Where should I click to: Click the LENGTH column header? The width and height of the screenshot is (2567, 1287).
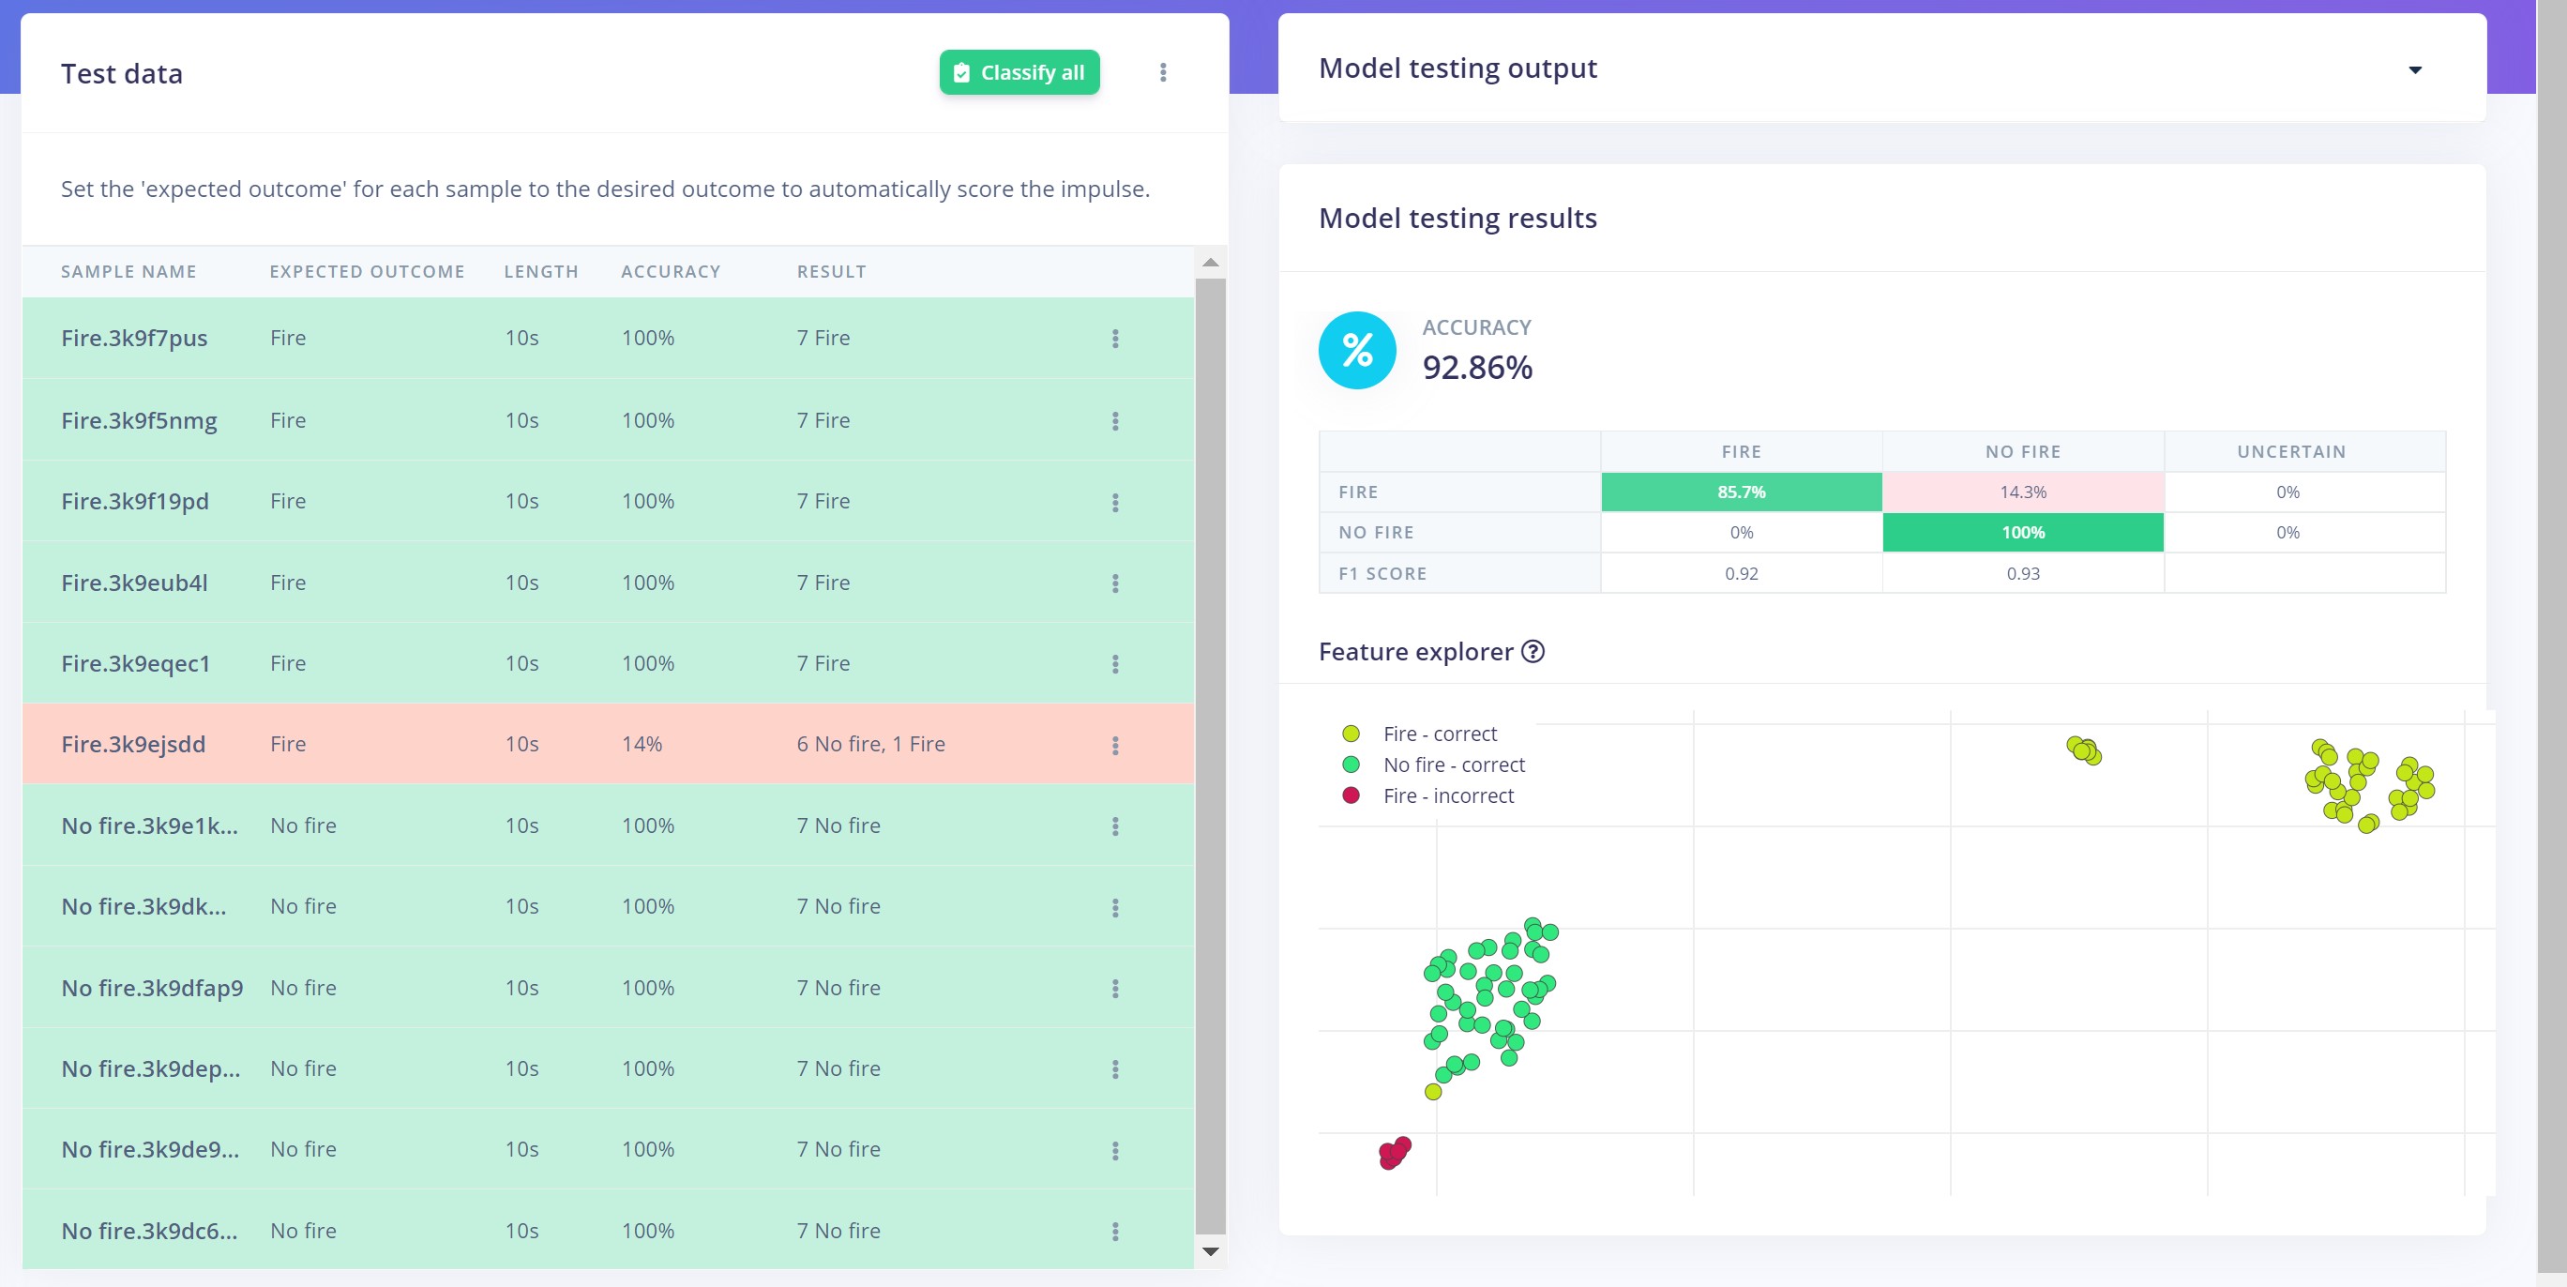click(x=541, y=272)
